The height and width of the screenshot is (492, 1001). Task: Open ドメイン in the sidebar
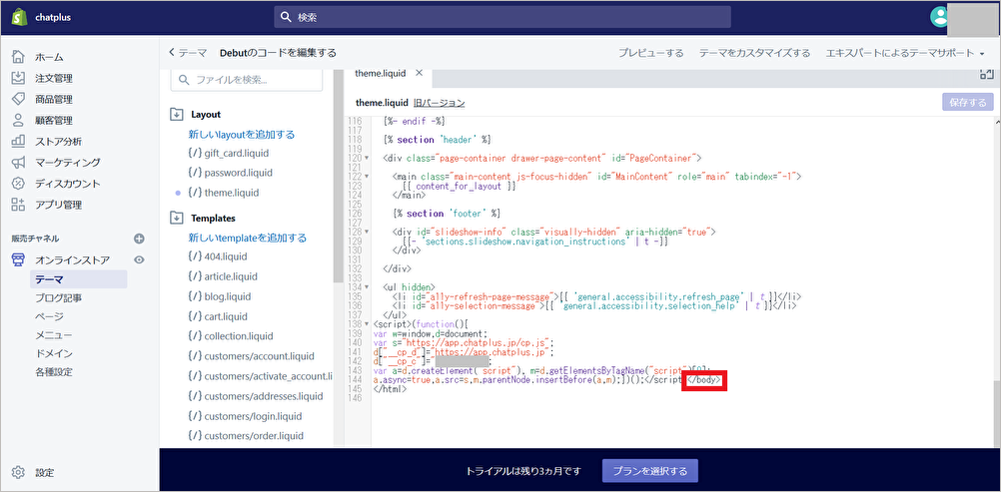click(54, 353)
